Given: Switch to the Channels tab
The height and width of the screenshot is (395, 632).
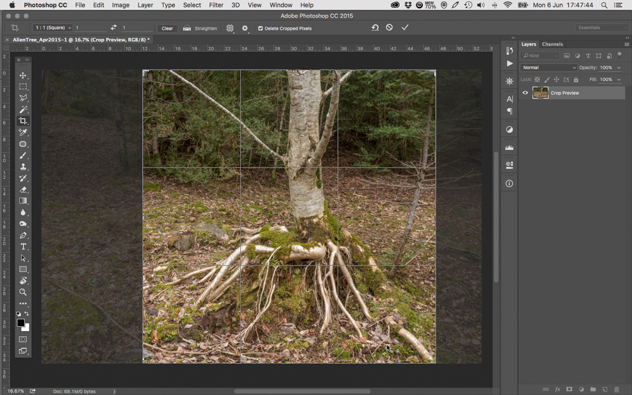Looking at the screenshot, I should pyautogui.click(x=552, y=44).
